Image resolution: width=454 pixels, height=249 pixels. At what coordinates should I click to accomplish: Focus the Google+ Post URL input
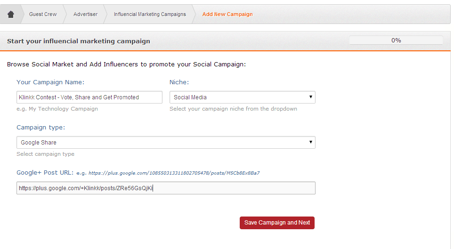click(x=166, y=188)
